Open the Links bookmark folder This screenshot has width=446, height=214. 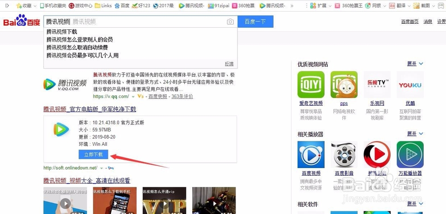pyautogui.click(x=103, y=5)
